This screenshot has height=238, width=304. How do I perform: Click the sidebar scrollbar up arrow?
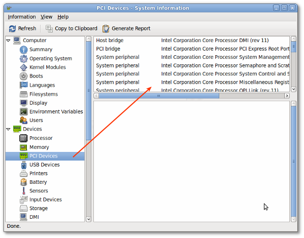(x=88, y=39)
